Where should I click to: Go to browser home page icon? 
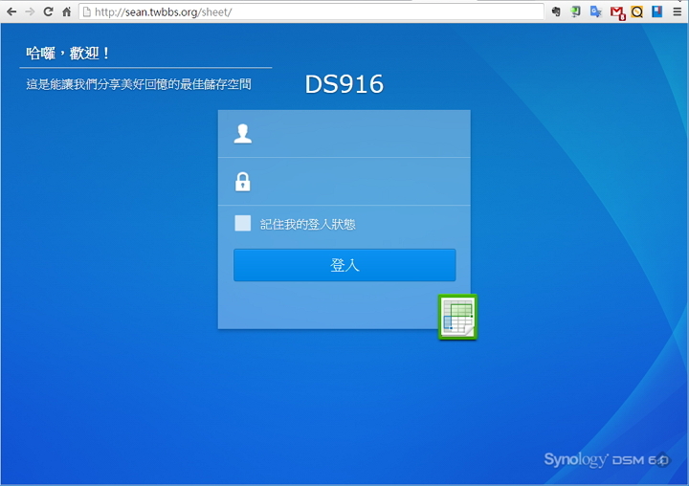coord(66,11)
